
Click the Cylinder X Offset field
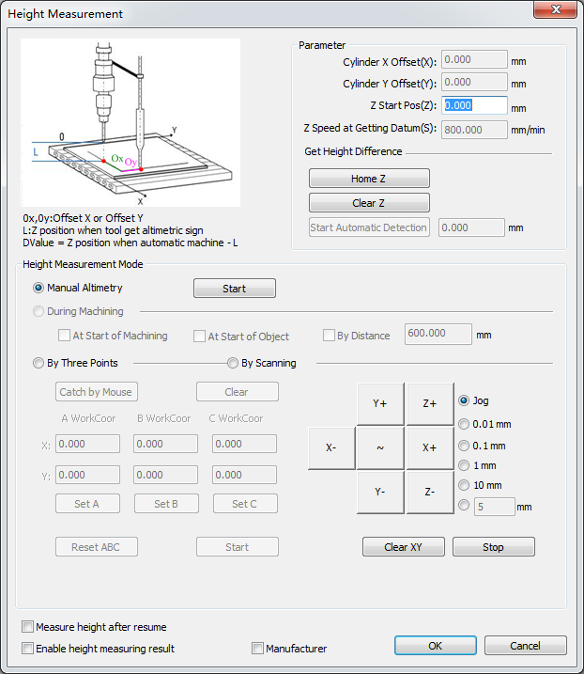[474, 59]
